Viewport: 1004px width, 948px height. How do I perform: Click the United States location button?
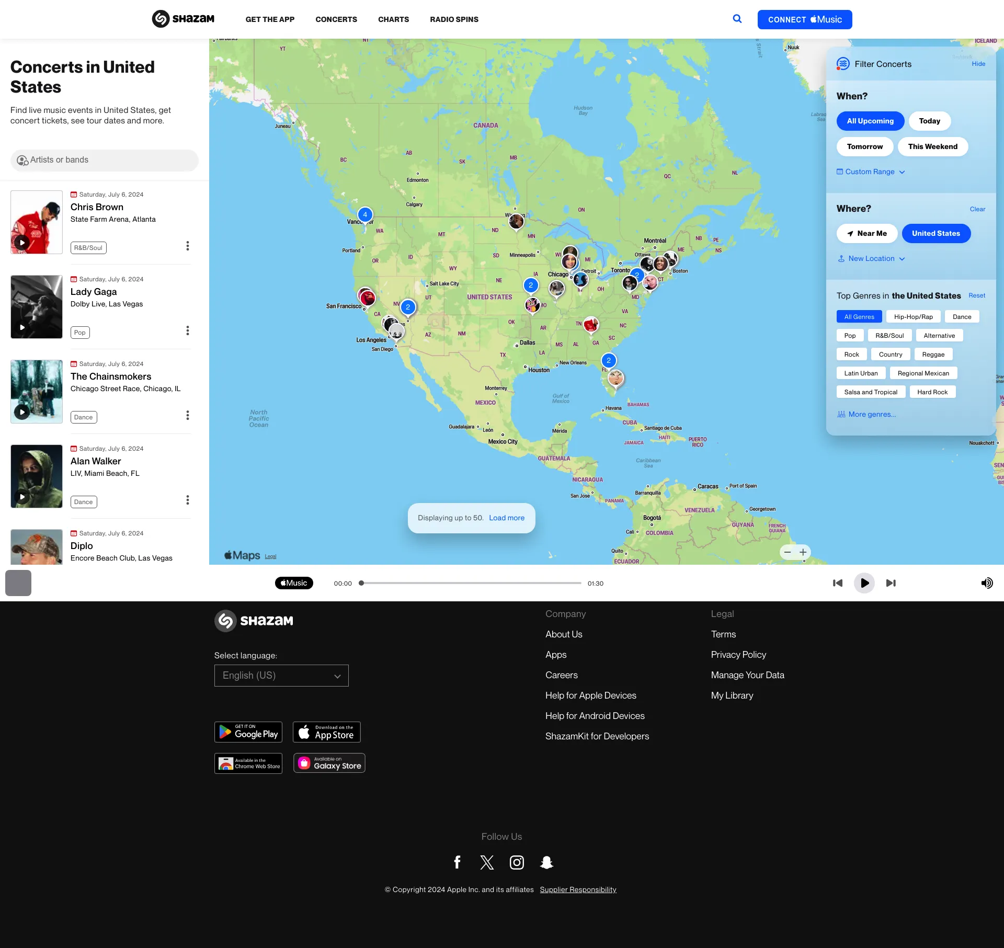click(935, 233)
